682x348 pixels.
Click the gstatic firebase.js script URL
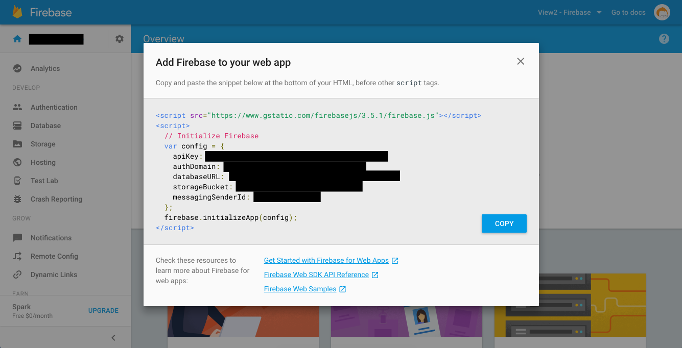pos(324,115)
